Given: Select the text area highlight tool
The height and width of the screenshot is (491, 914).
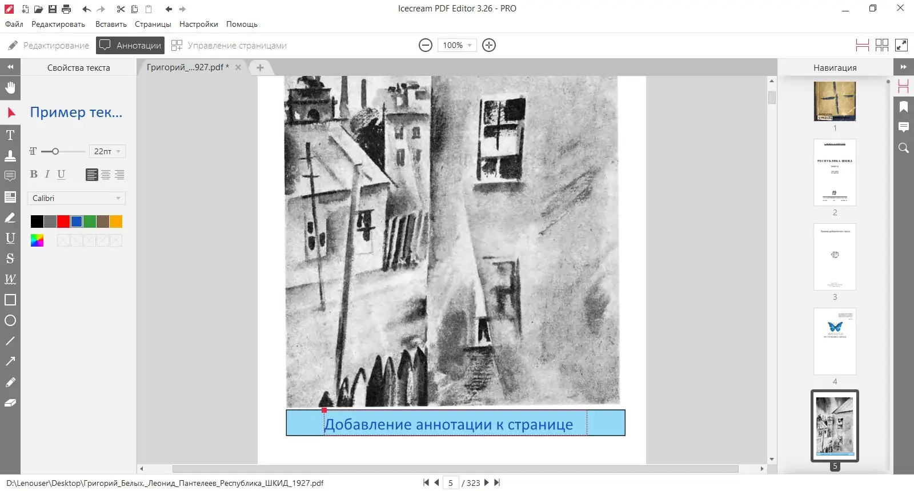Looking at the screenshot, I should [10, 197].
